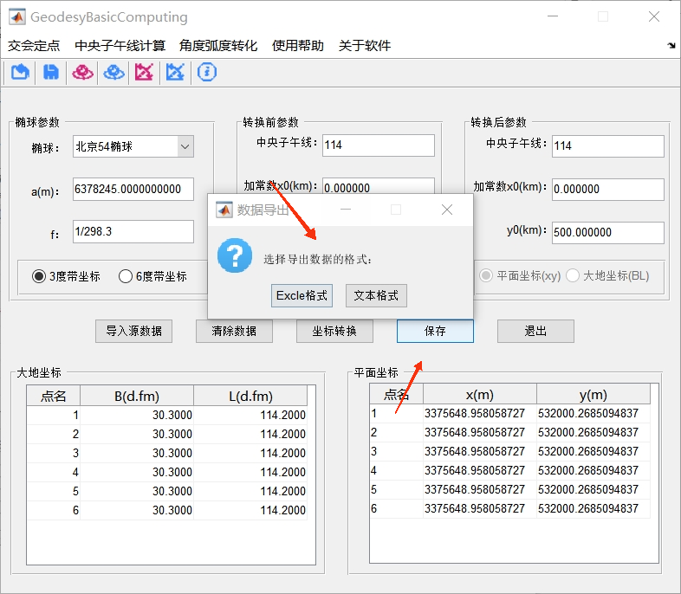Click L value 114.2000 in row 2
This screenshot has height=594, width=681.
(x=250, y=434)
